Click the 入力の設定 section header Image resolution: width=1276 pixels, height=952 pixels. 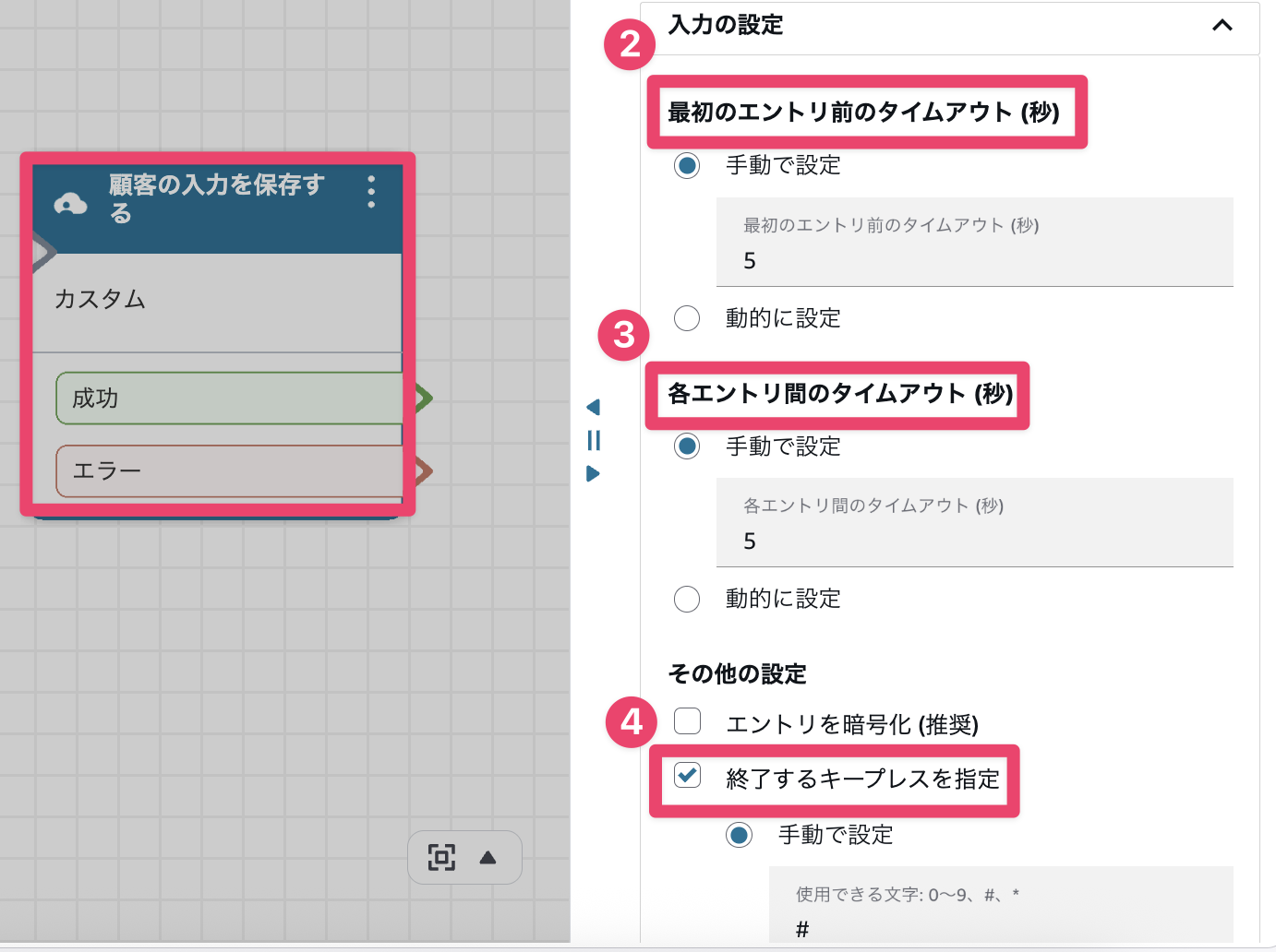click(950, 28)
